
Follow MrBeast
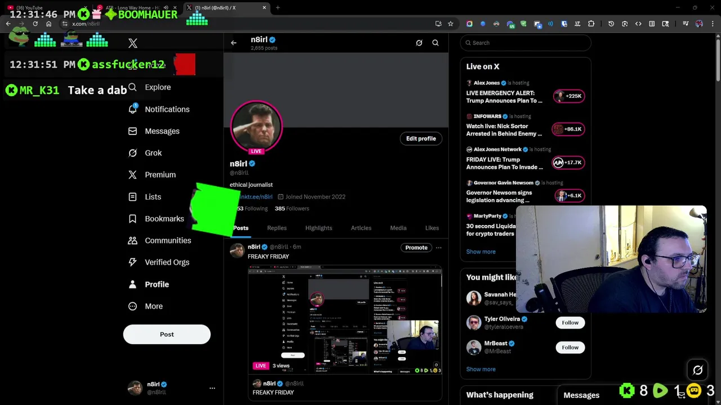570,348
